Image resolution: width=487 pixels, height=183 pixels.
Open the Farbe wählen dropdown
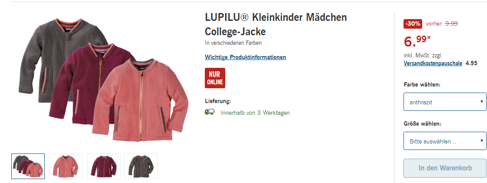[445, 102]
